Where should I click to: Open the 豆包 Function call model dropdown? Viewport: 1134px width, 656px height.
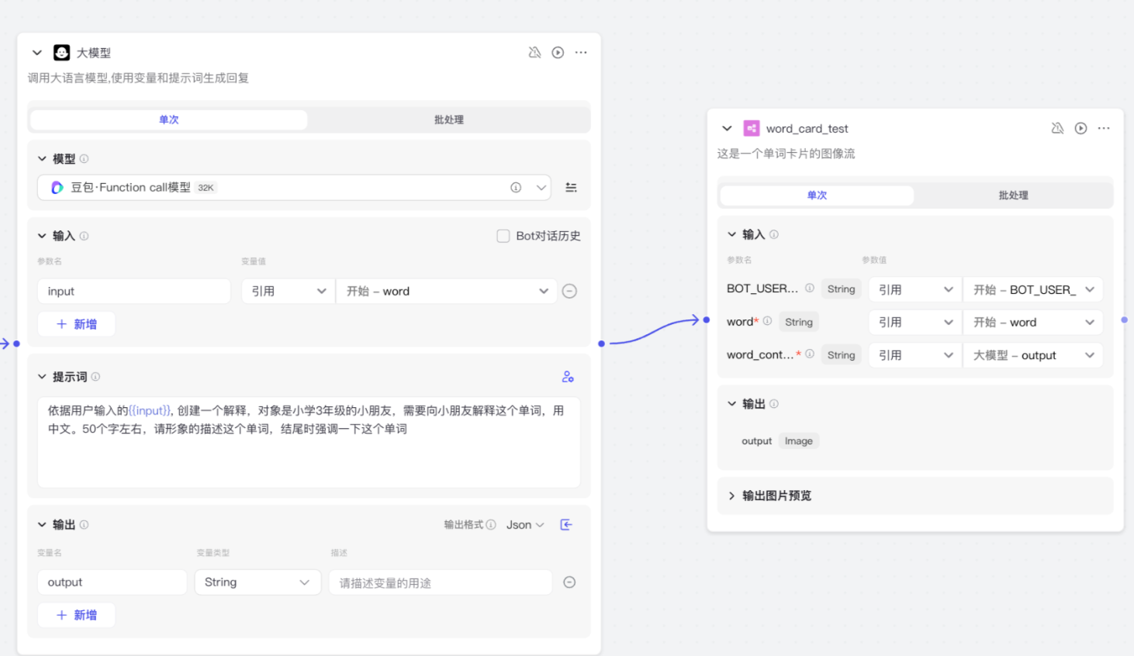pos(541,188)
